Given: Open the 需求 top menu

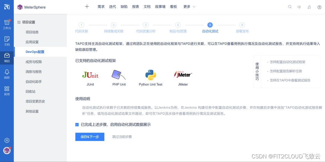Looking at the screenshot, I should [101, 7].
